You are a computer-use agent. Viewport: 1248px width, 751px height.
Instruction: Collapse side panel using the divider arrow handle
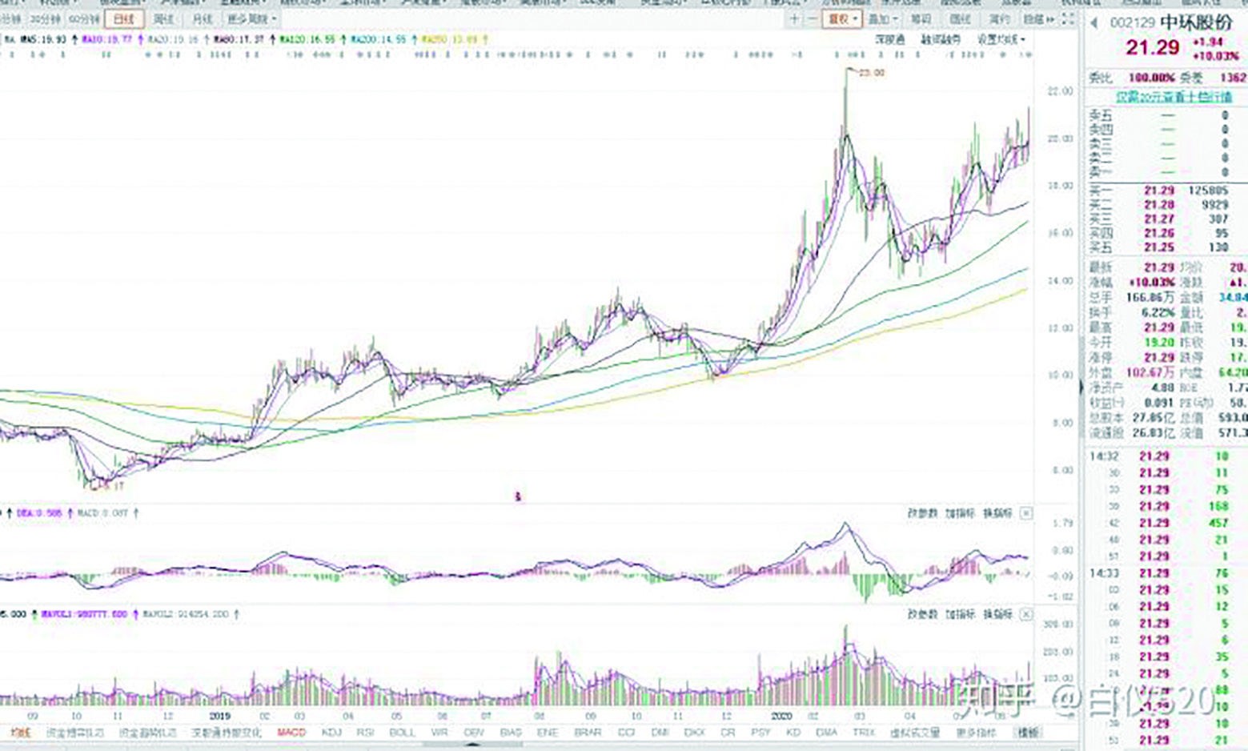pos(1081,388)
